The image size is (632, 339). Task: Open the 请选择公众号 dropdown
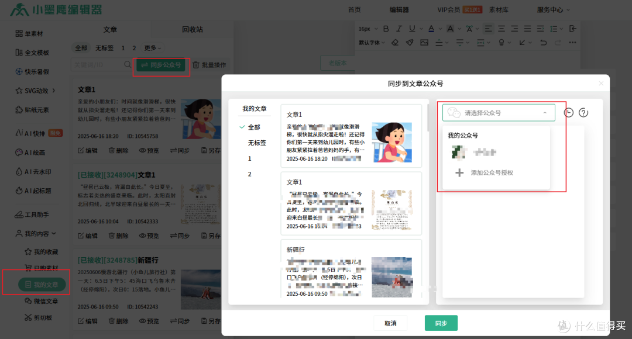point(499,113)
